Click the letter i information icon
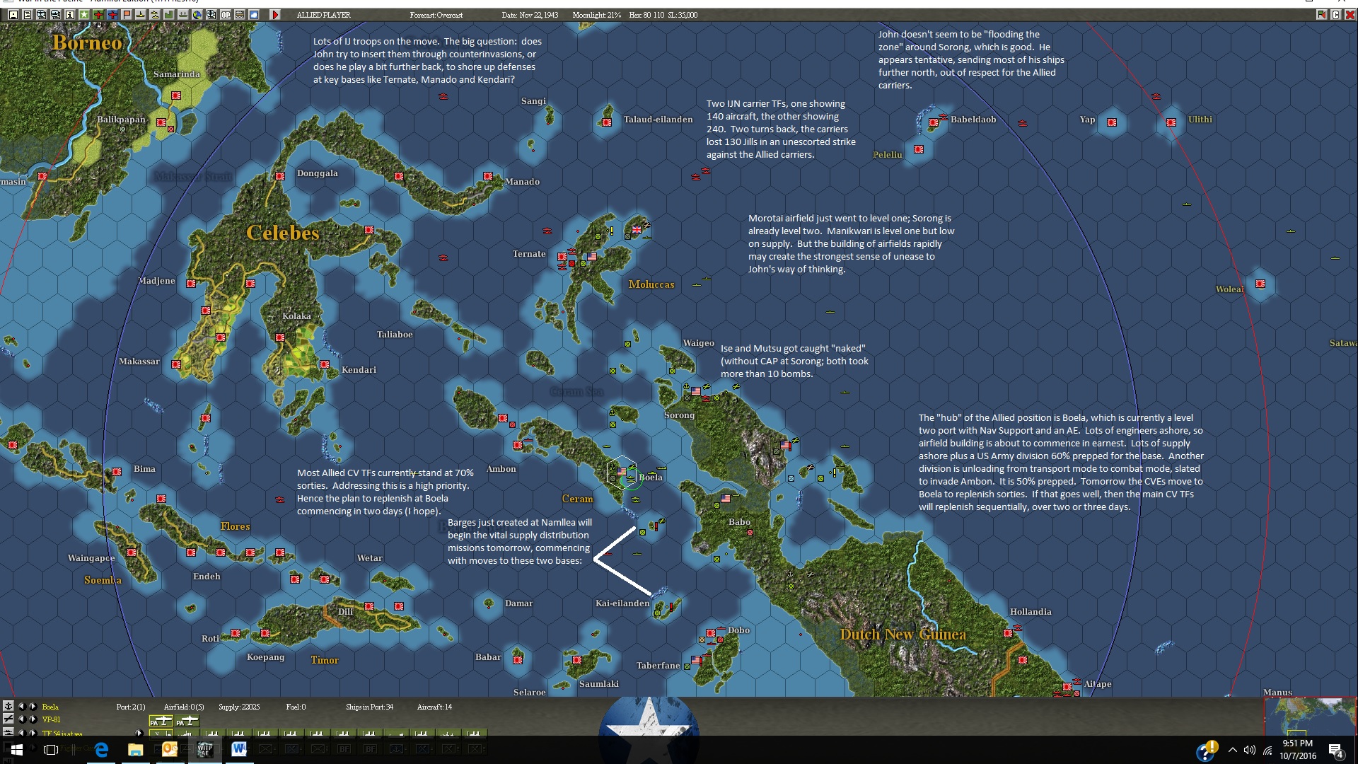1358x764 pixels. (x=70, y=14)
